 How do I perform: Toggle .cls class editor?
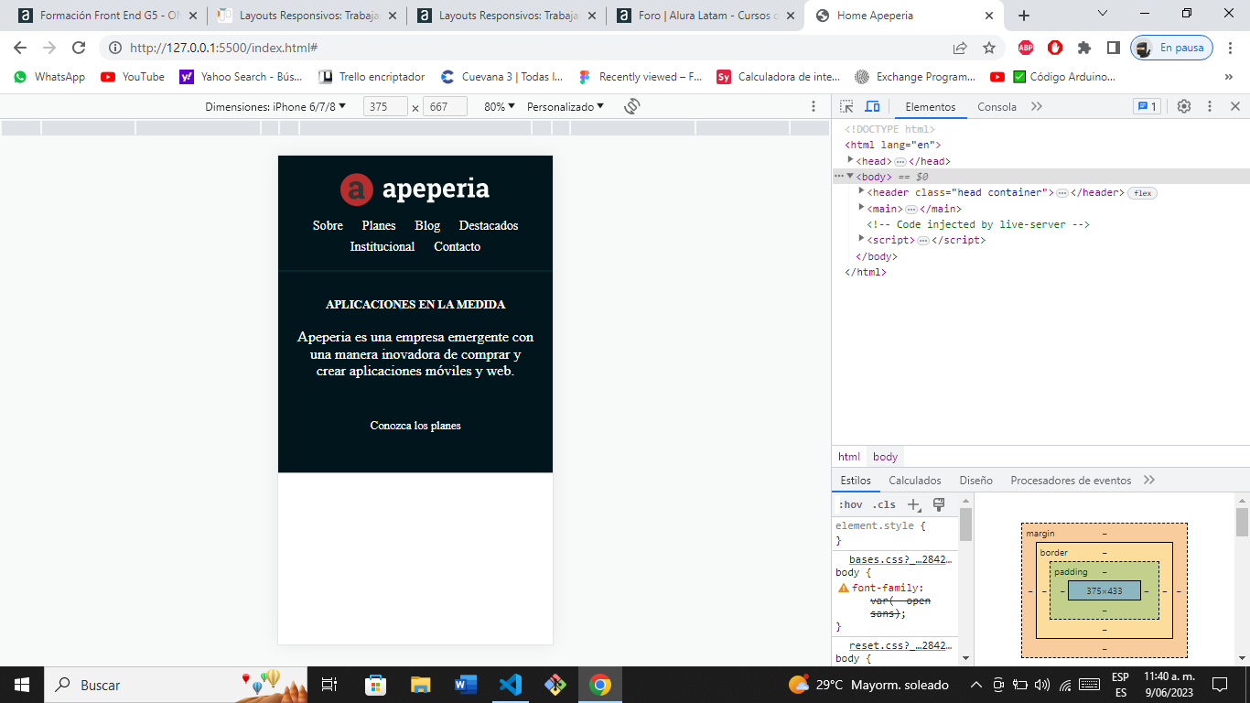coord(884,505)
